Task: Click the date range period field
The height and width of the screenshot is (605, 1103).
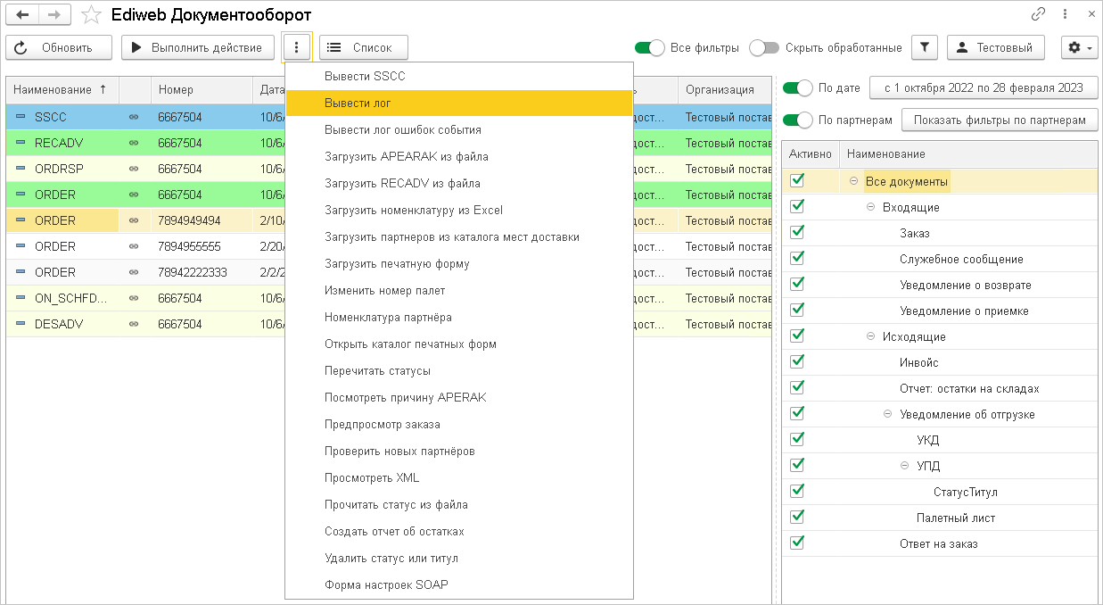Action: coord(982,87)
